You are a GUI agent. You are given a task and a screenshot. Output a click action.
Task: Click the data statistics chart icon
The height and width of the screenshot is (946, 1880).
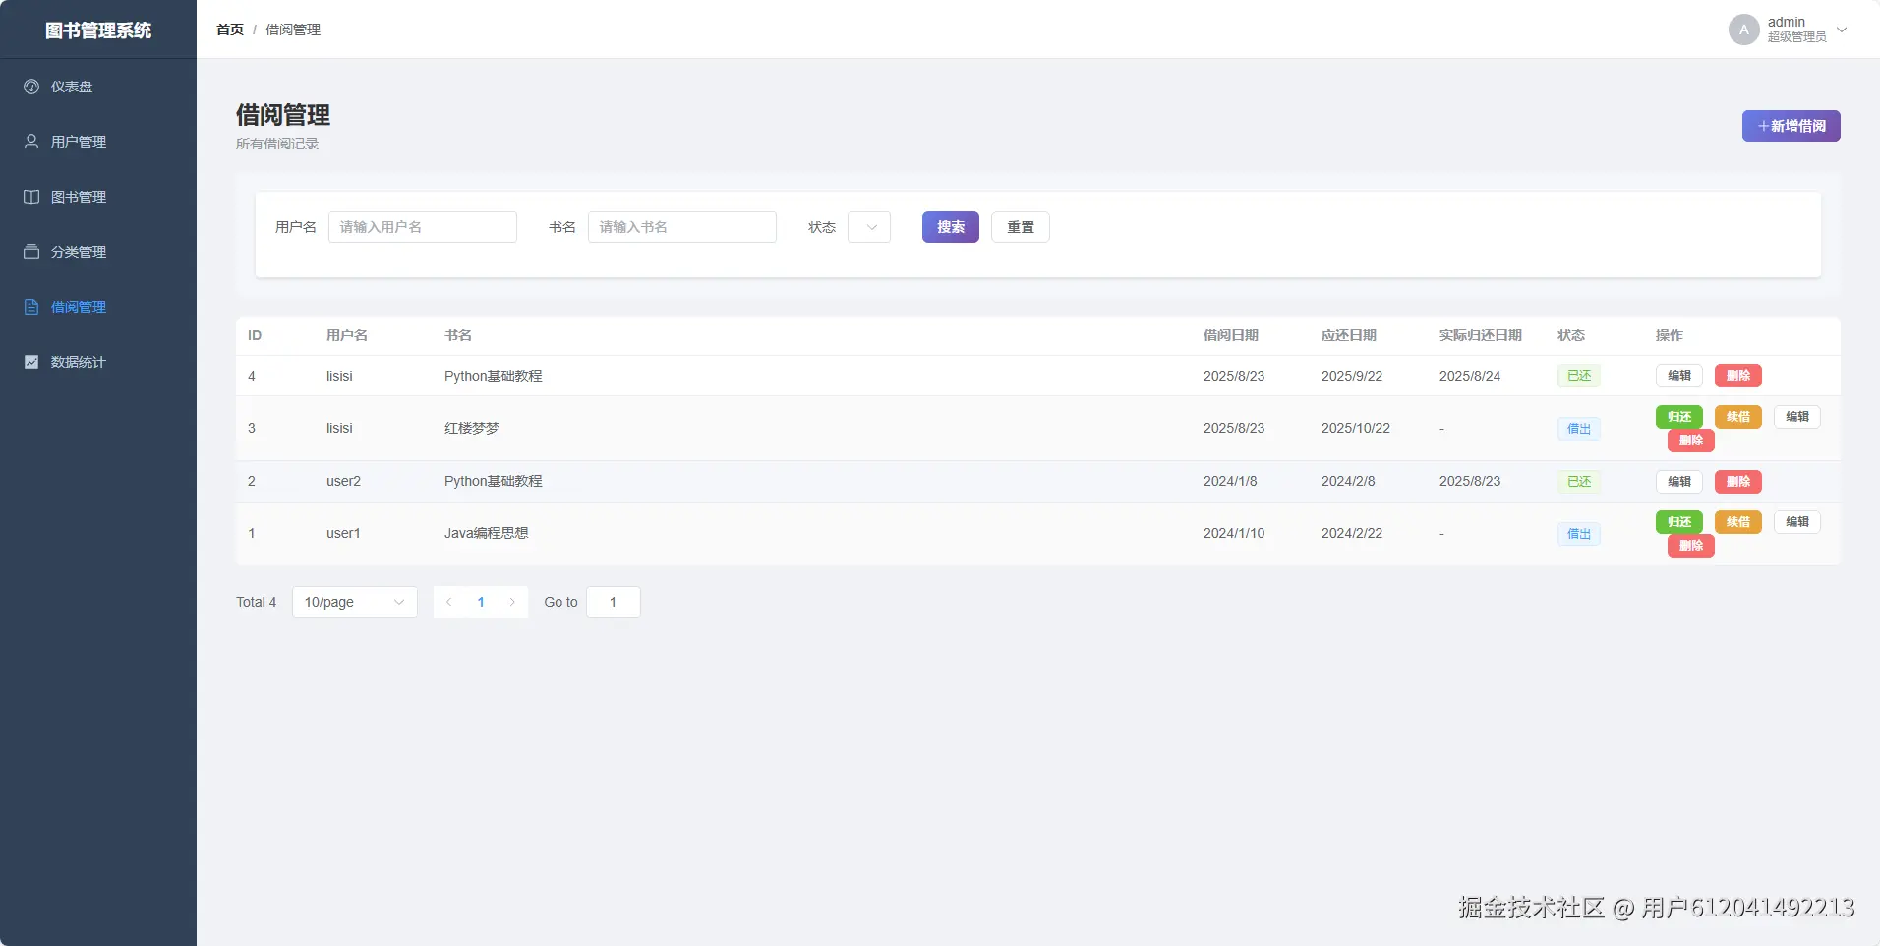31,362
